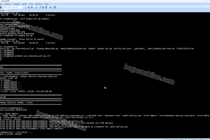Screen dimensions: 210x140
Task: Click the 'Beginning import of policy_raw' log line
Action: 66,121
